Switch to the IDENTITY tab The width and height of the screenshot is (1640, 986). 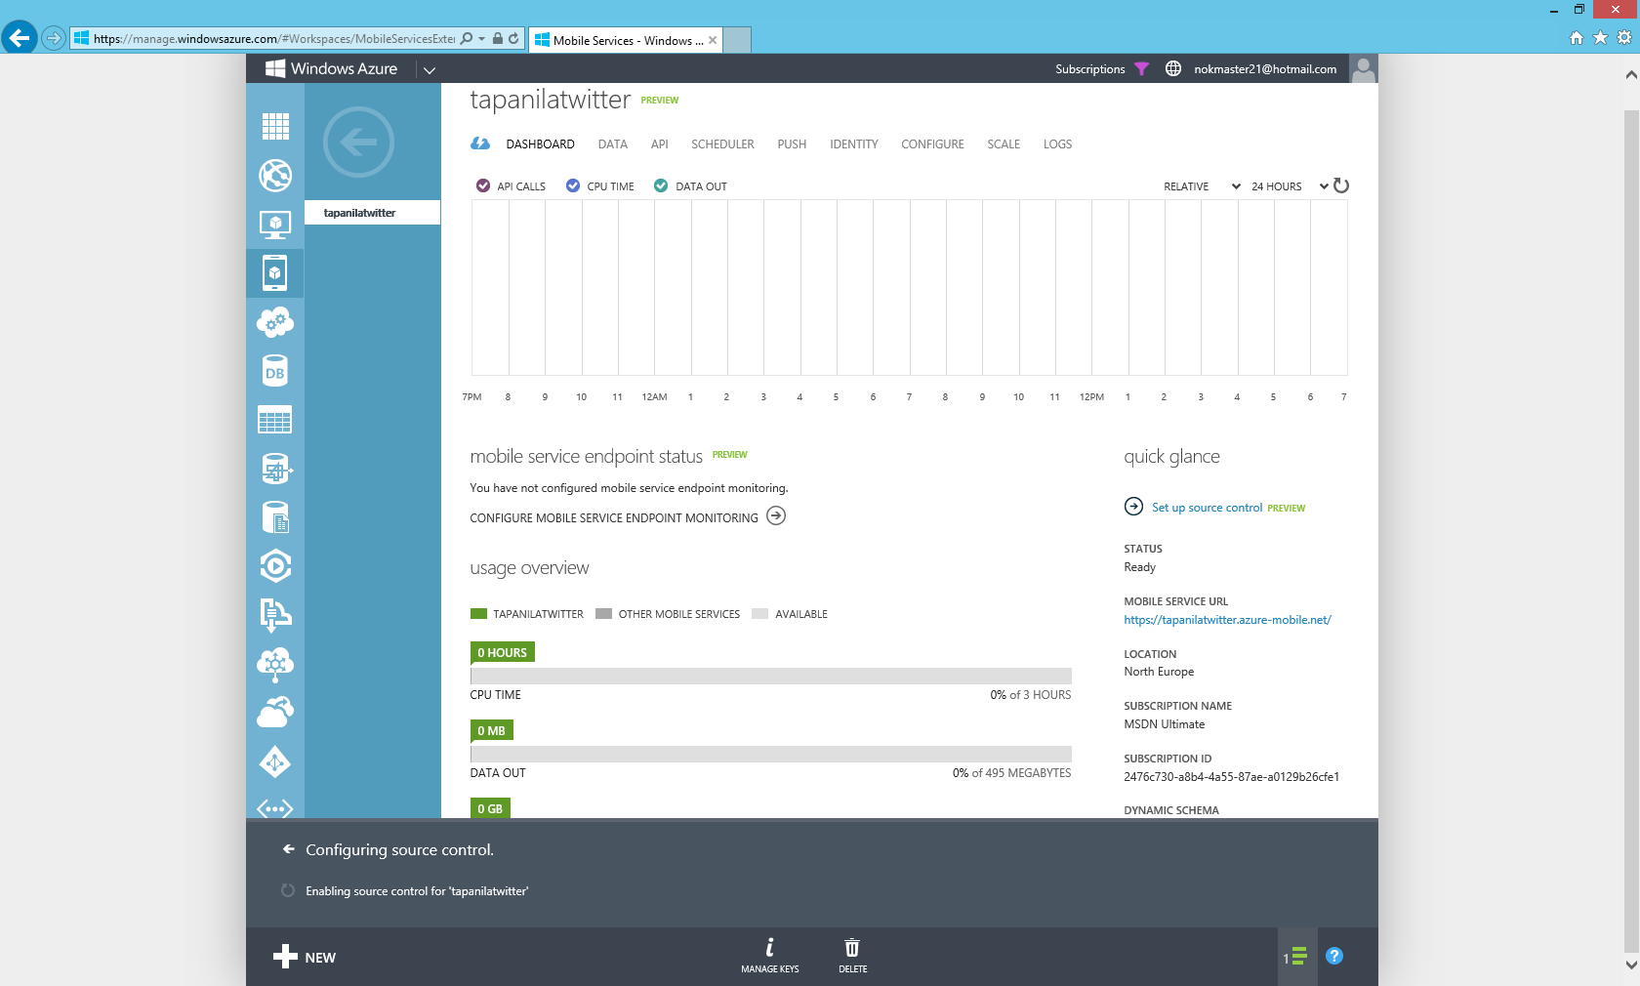coord(854,144)
